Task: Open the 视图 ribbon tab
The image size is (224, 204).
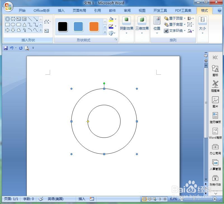Action: point(142,10)
